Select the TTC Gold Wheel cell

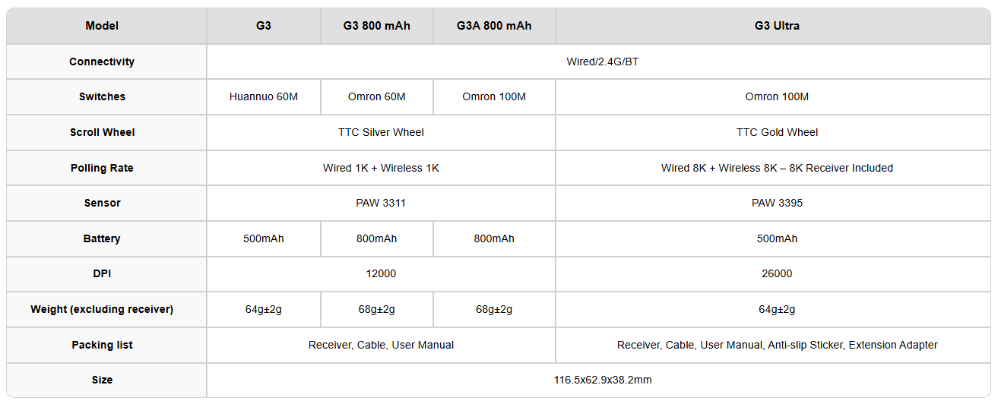click(x=777, y=132)
